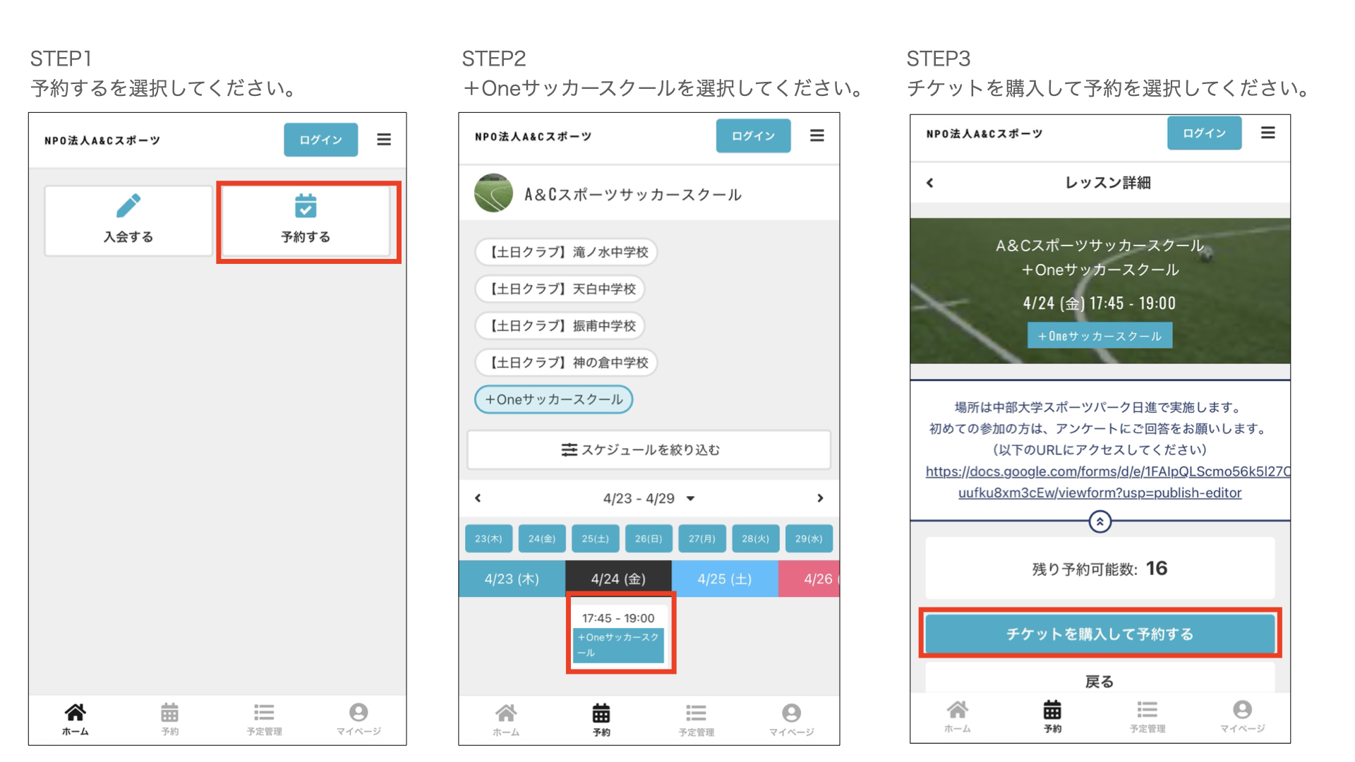Toggle the 【土日クラブ】天白中学校 filter chip
This screenshot has height=762, width=1355.
click(560, 289)
